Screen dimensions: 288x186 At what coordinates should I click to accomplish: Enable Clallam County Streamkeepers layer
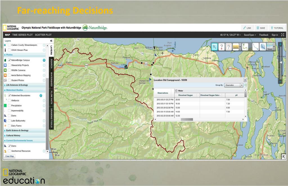9,45
